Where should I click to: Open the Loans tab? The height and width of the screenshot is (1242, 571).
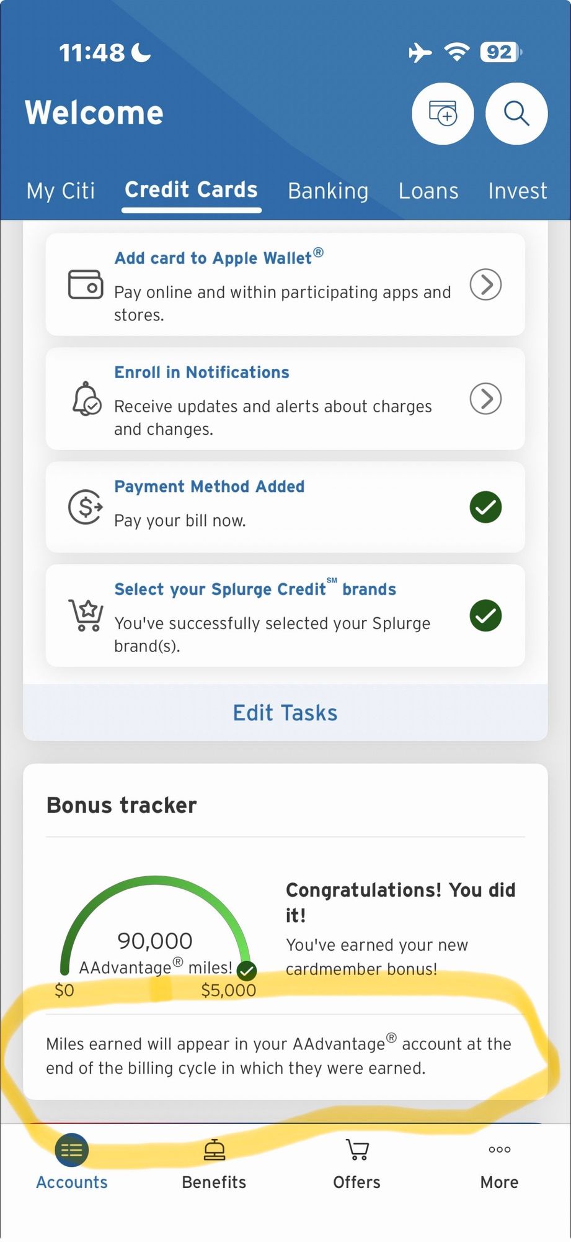428,191
